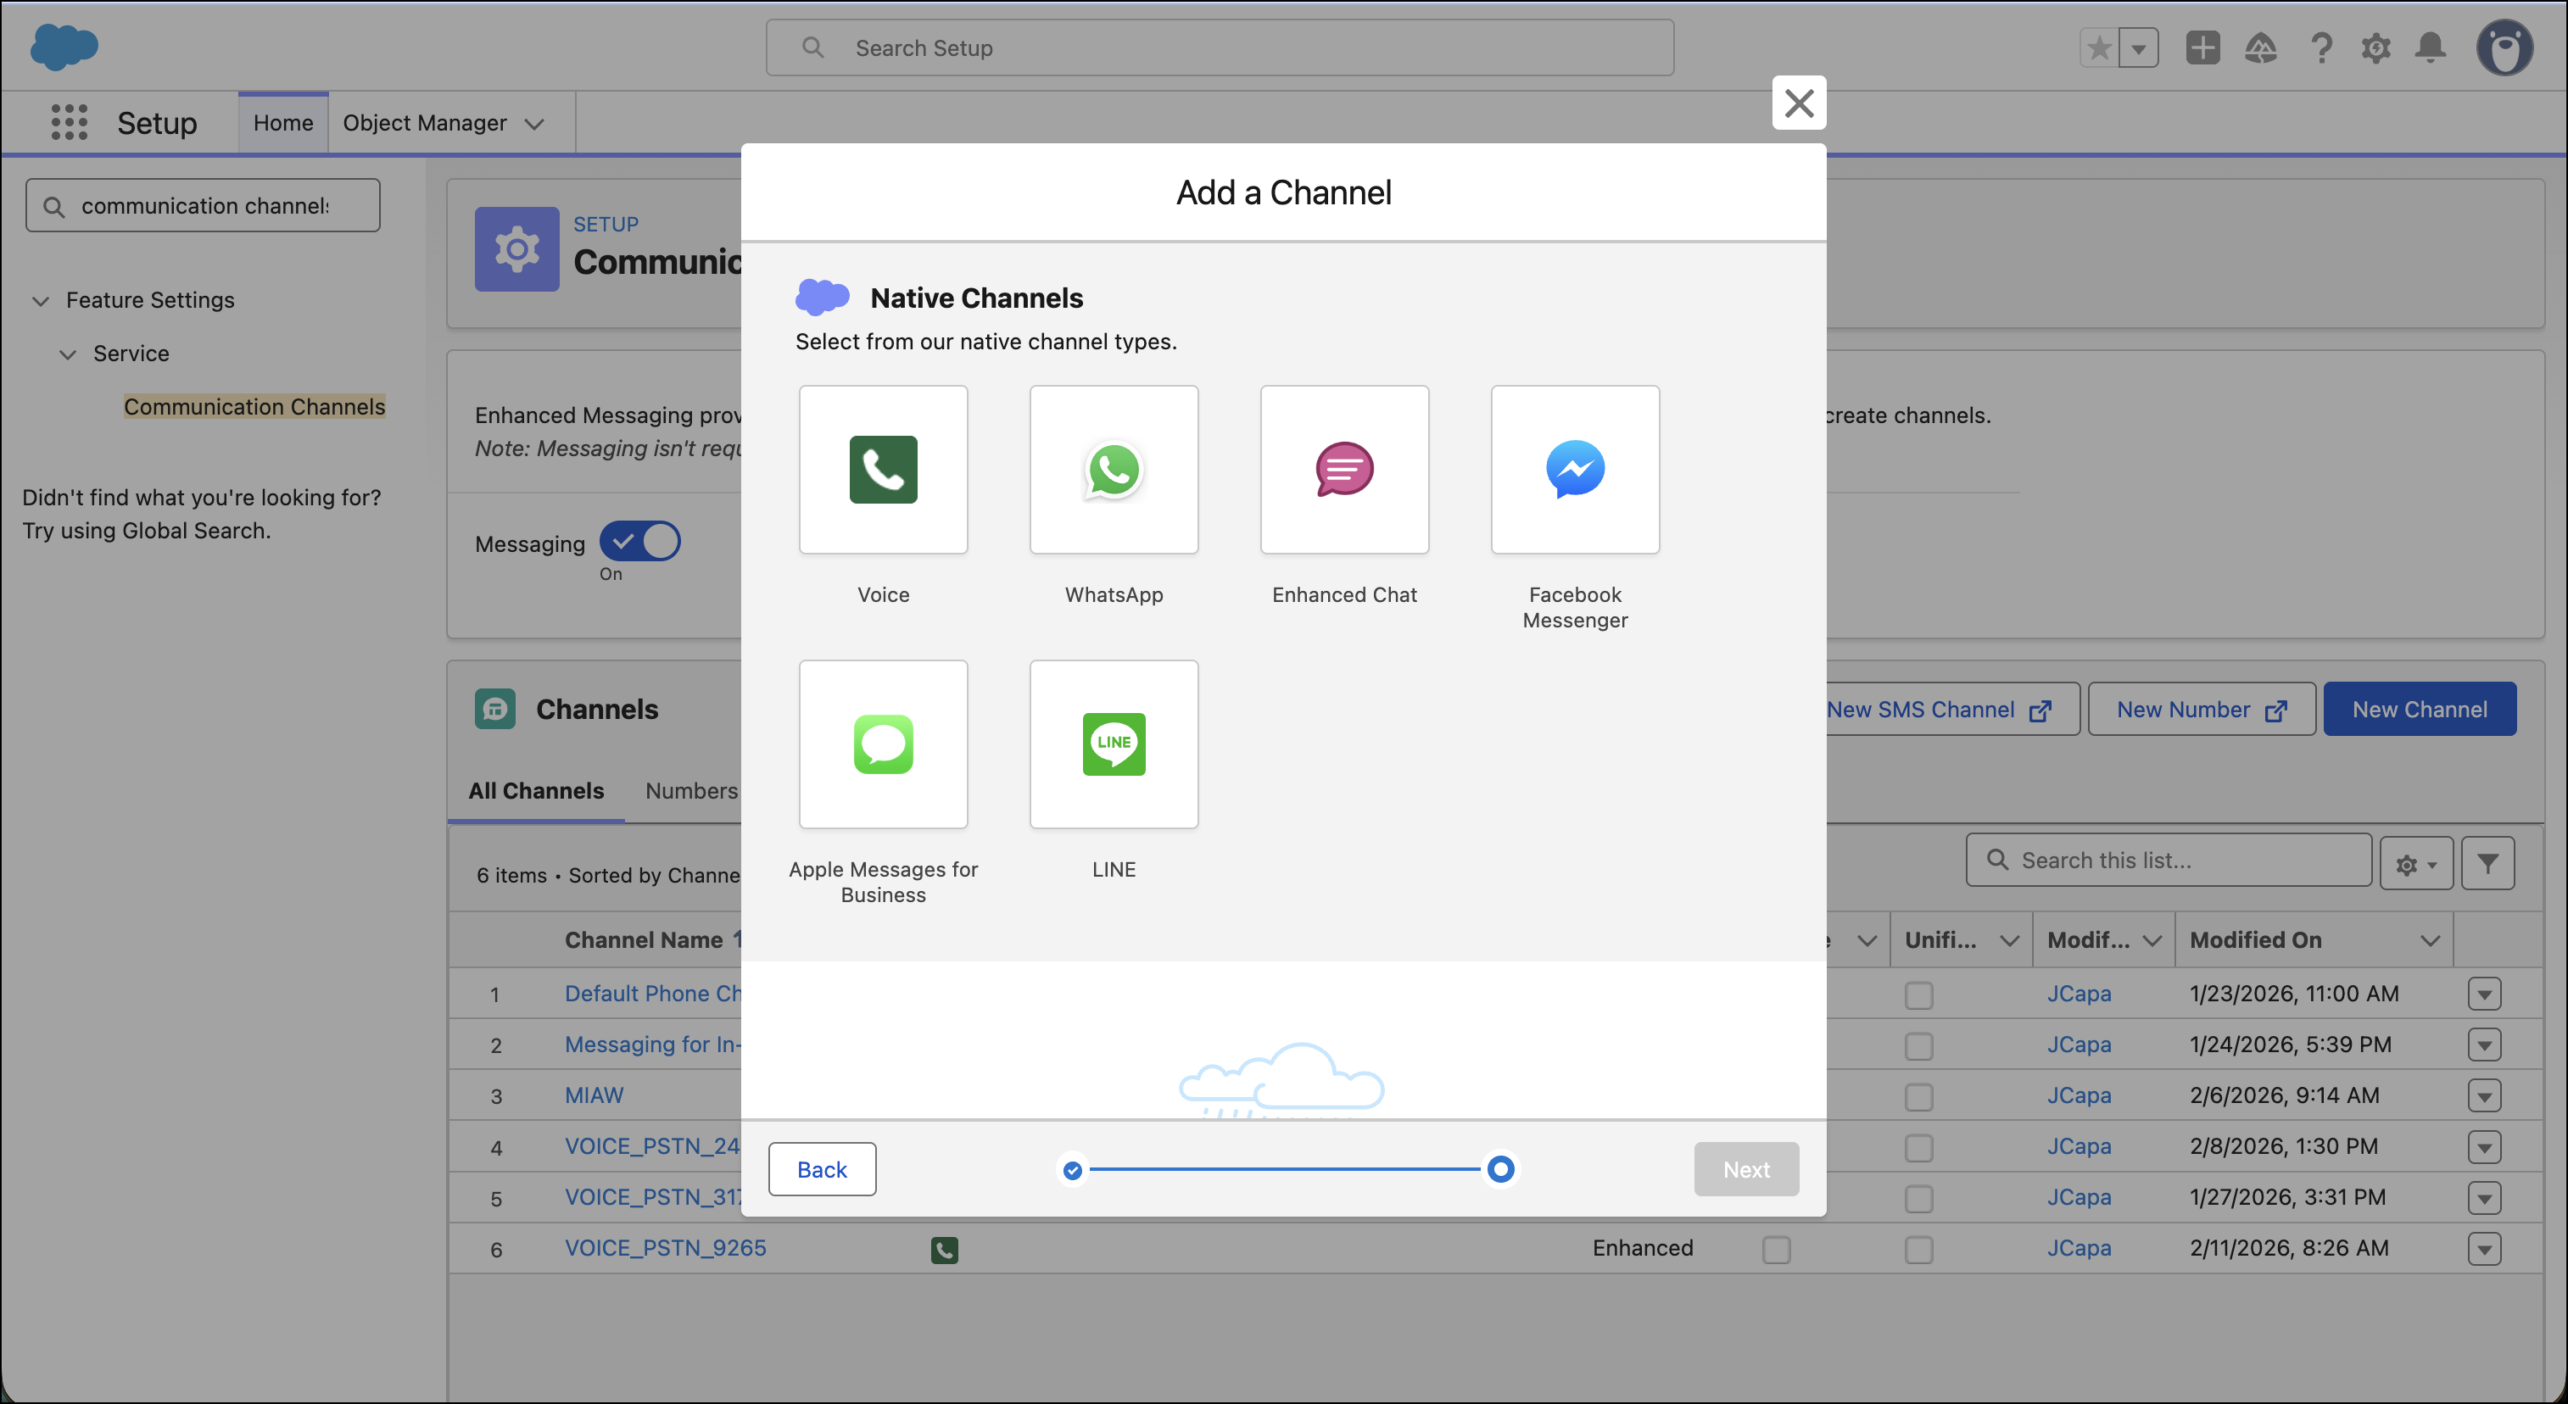Image resolution: width=2568 pixels, height=1404 pixels.
Task: Open the All Channels tab
Action: coord(536,790)
